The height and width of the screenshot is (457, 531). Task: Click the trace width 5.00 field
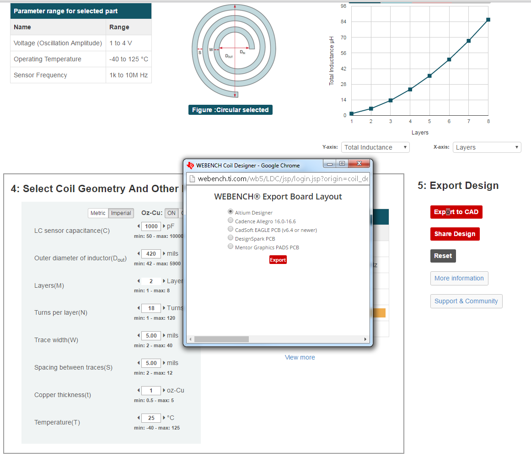tap(151, 336)
